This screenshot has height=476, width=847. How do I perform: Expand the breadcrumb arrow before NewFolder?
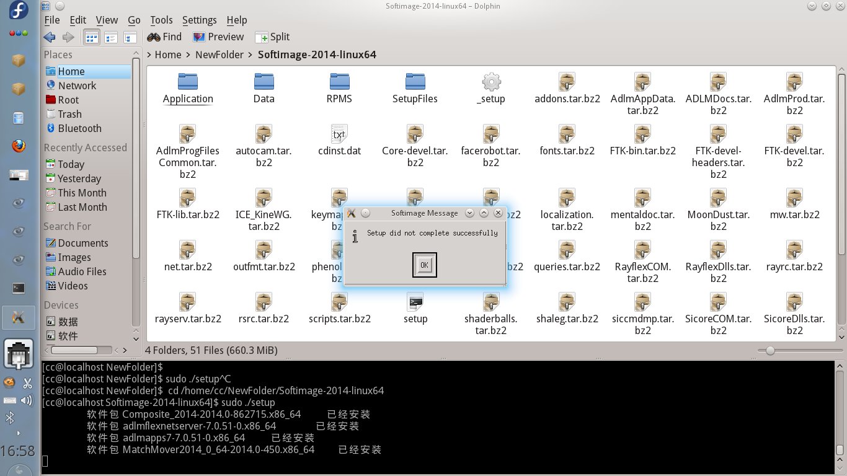[x=188, y=55]
